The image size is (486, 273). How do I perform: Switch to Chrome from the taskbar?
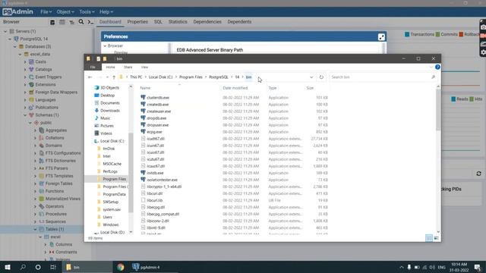(x=121, y=267)
